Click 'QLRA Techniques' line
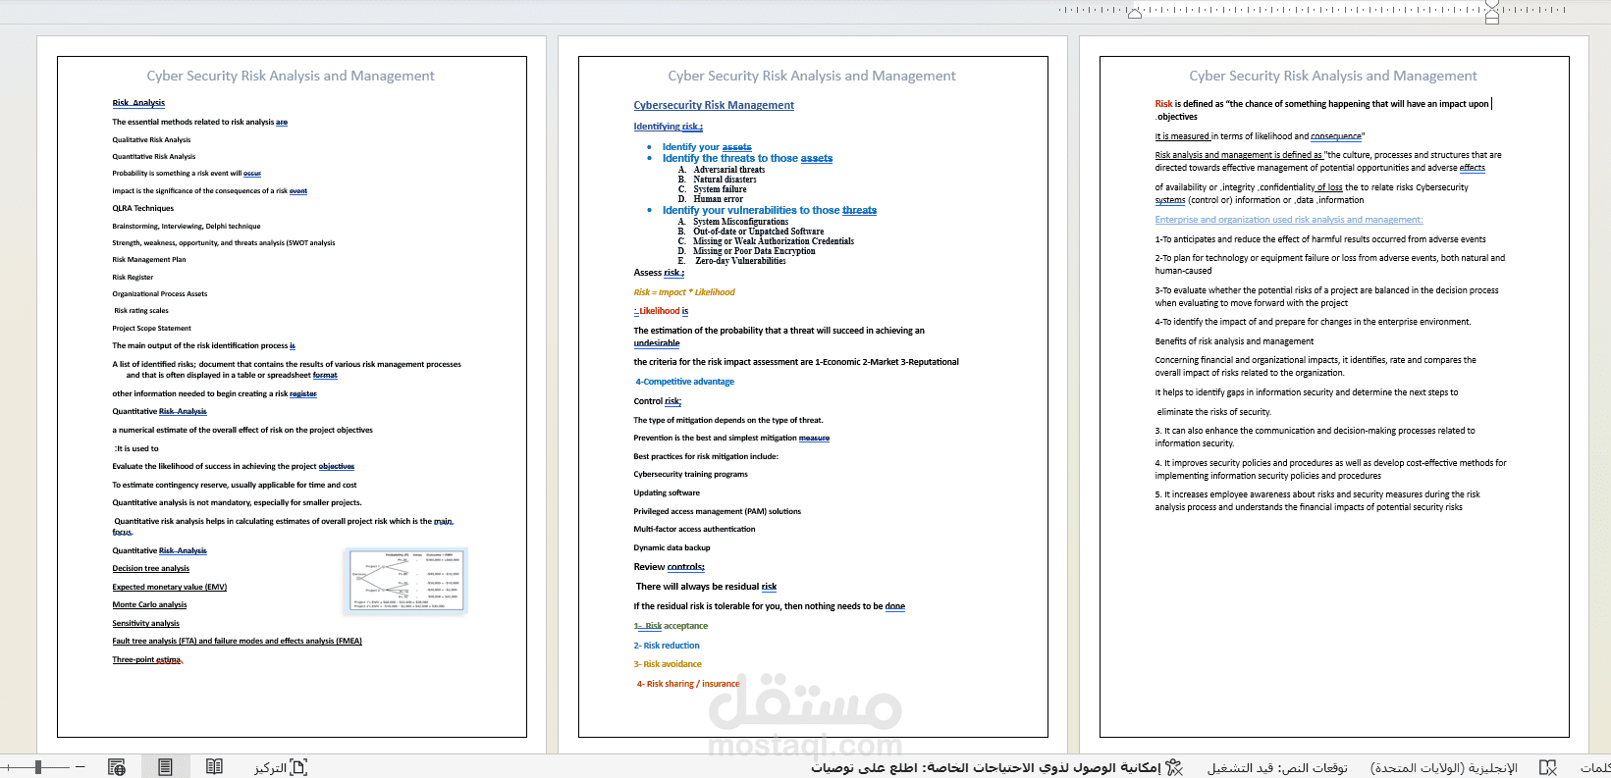Viewport: 1611px width, 778px height. point(142,208)
